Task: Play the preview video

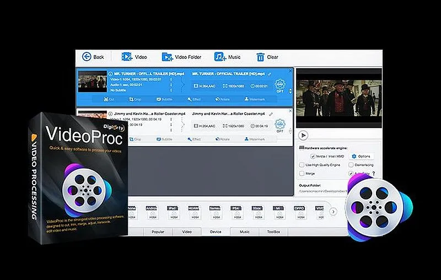Action: 303,135
